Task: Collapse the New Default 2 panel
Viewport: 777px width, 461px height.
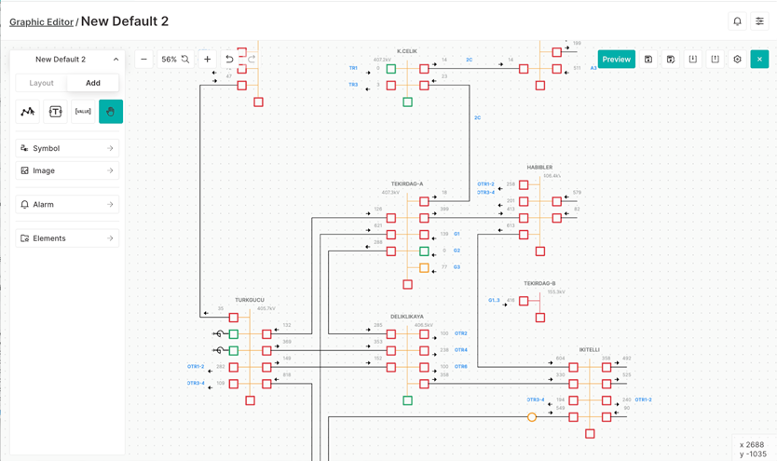Action: tap(116, 60)
